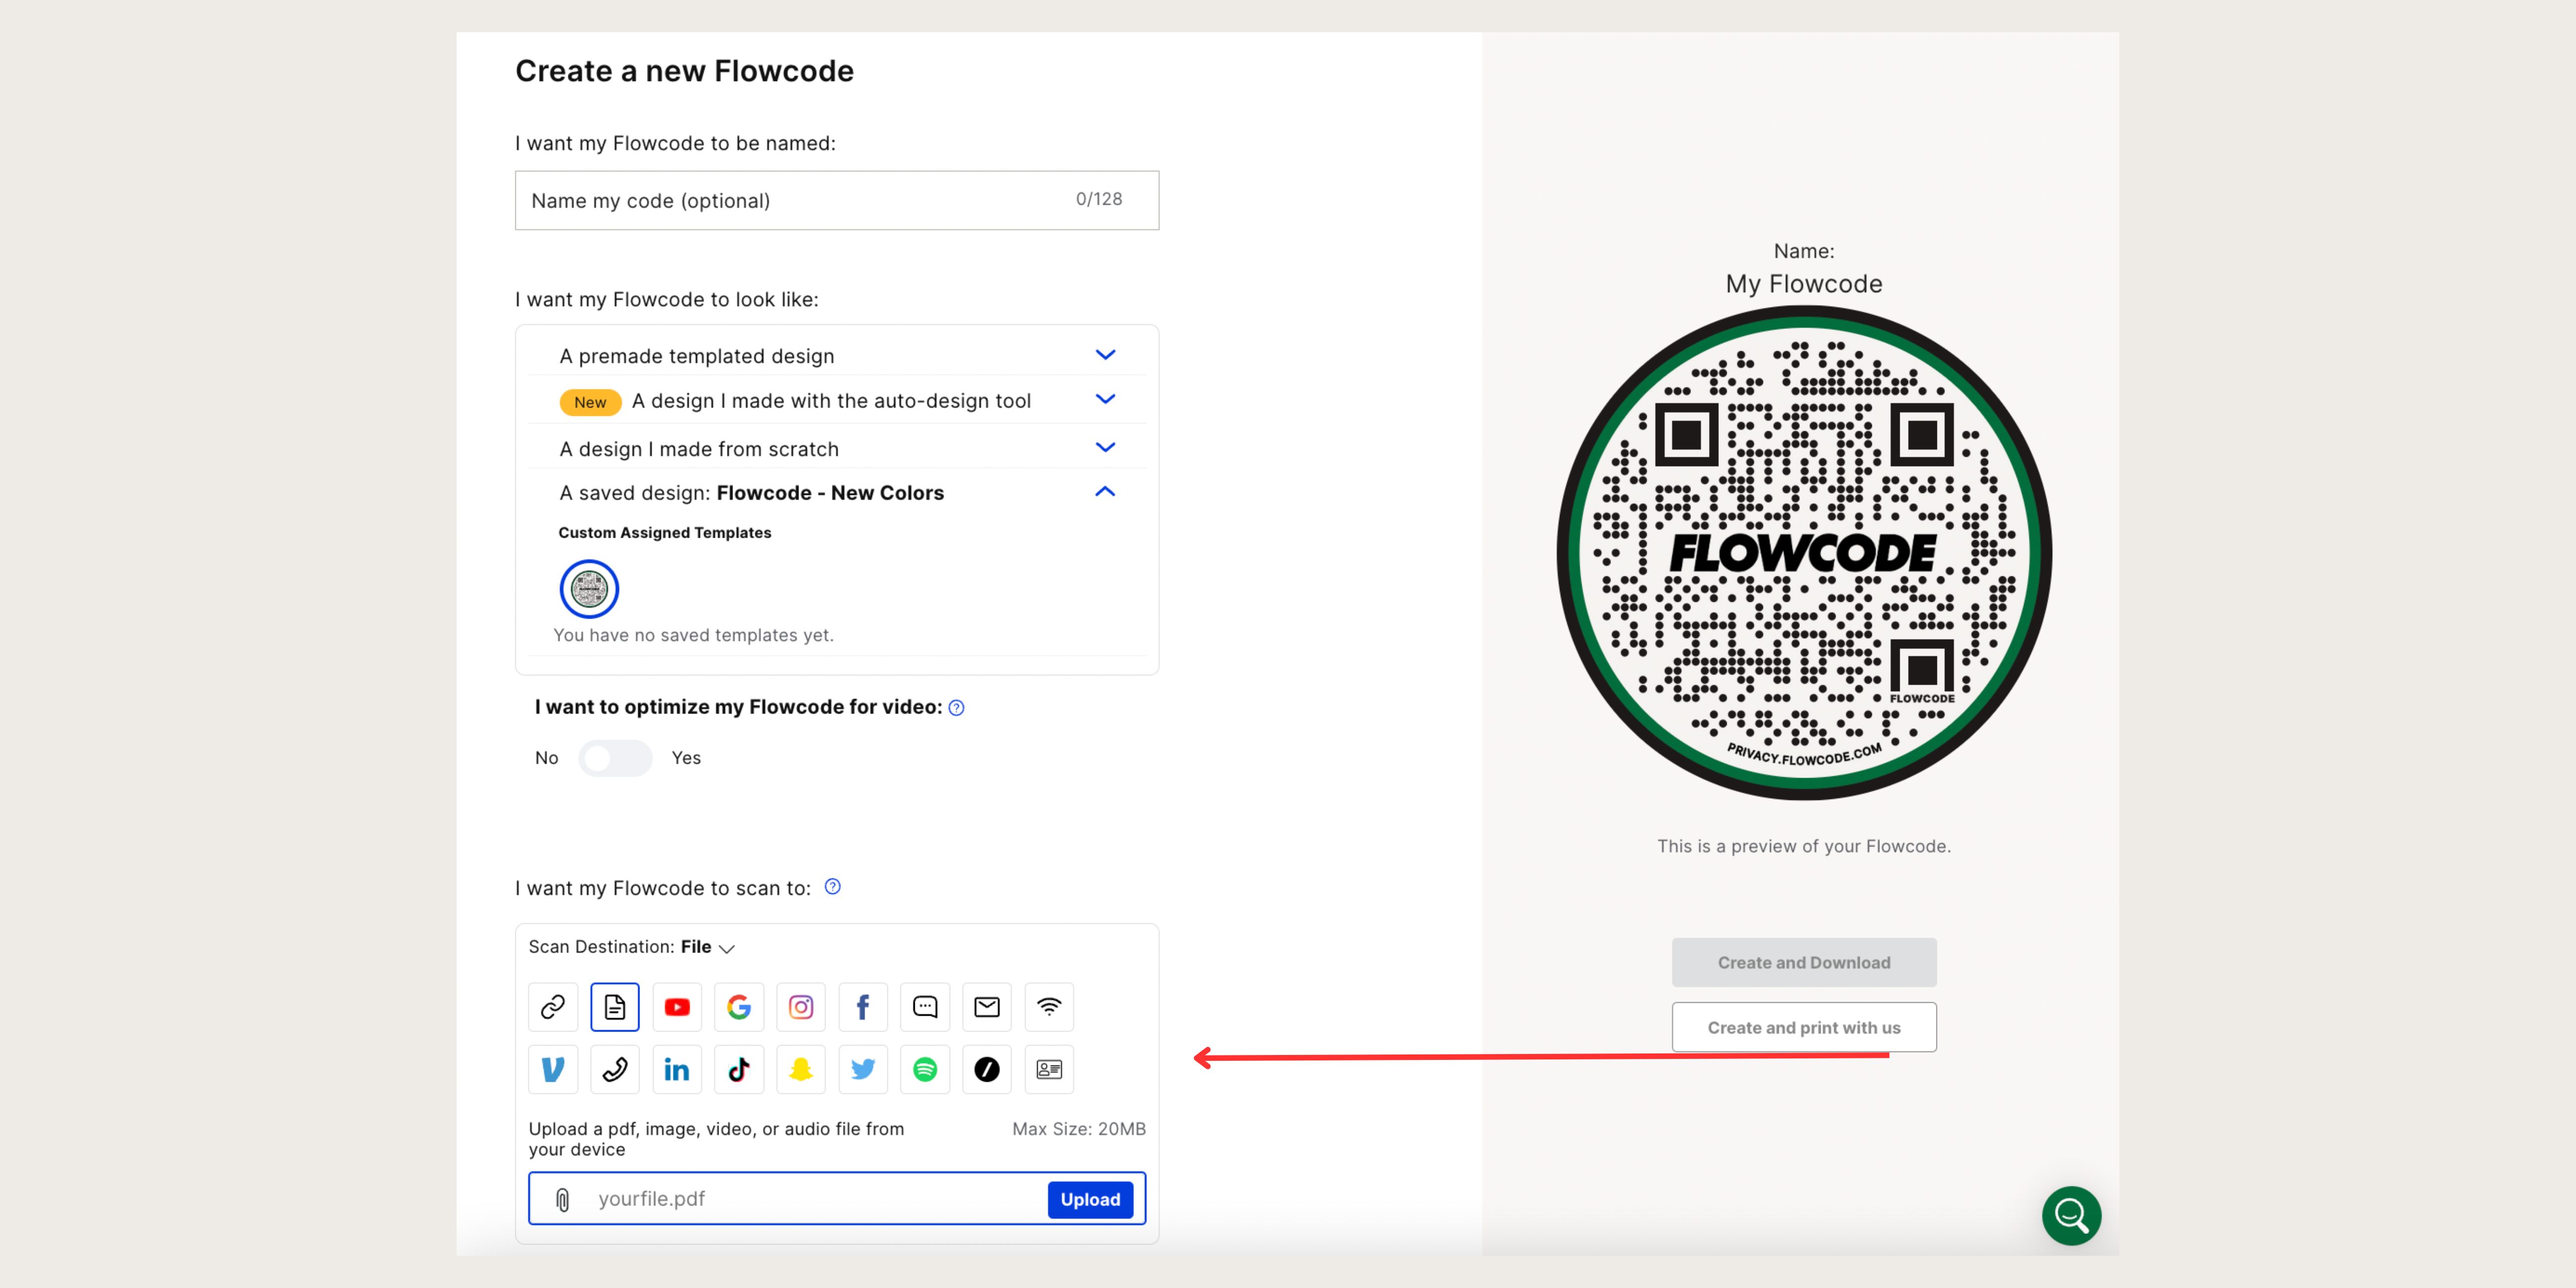Select YouTube as the scan destination
The height and width of the screenshot is (1288, 2576).
point(677,1007)
